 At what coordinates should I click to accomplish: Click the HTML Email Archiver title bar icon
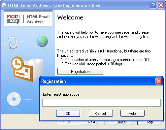pos(4,5)
